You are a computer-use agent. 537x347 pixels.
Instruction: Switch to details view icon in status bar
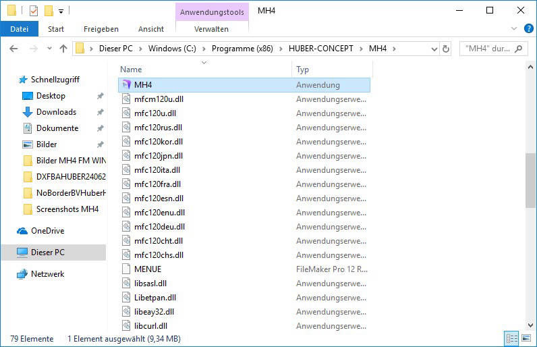pyautogui.click(x=512, y=338)
